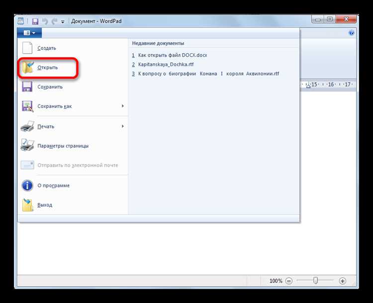
Task: Click the right indent marker on ruler
Action: [x=308, y=85]
